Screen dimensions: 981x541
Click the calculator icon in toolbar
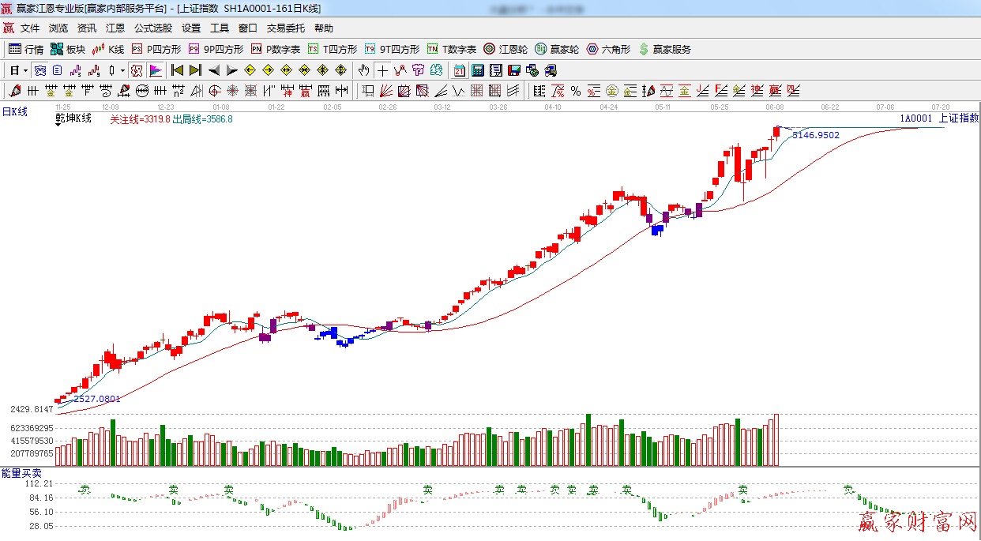coord(477,70)
